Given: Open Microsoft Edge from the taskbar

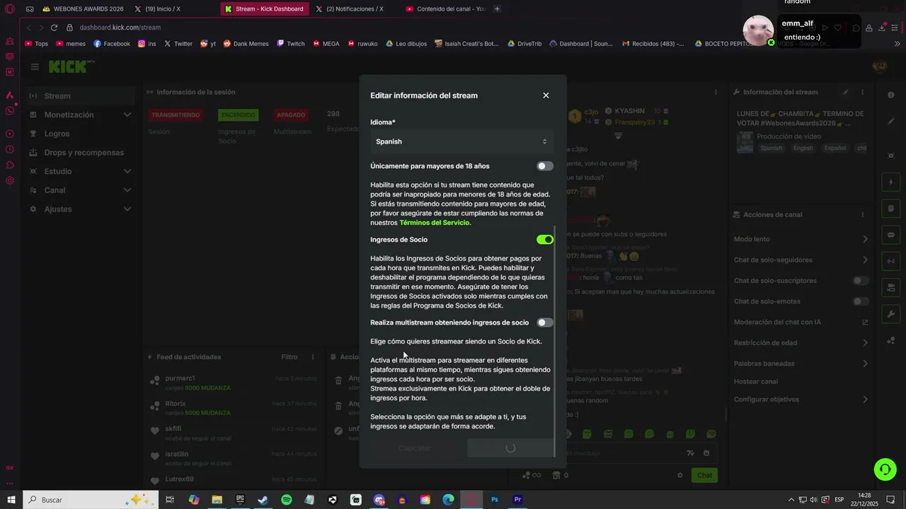Looking at the screenshot, I should (x=448, y=500).
